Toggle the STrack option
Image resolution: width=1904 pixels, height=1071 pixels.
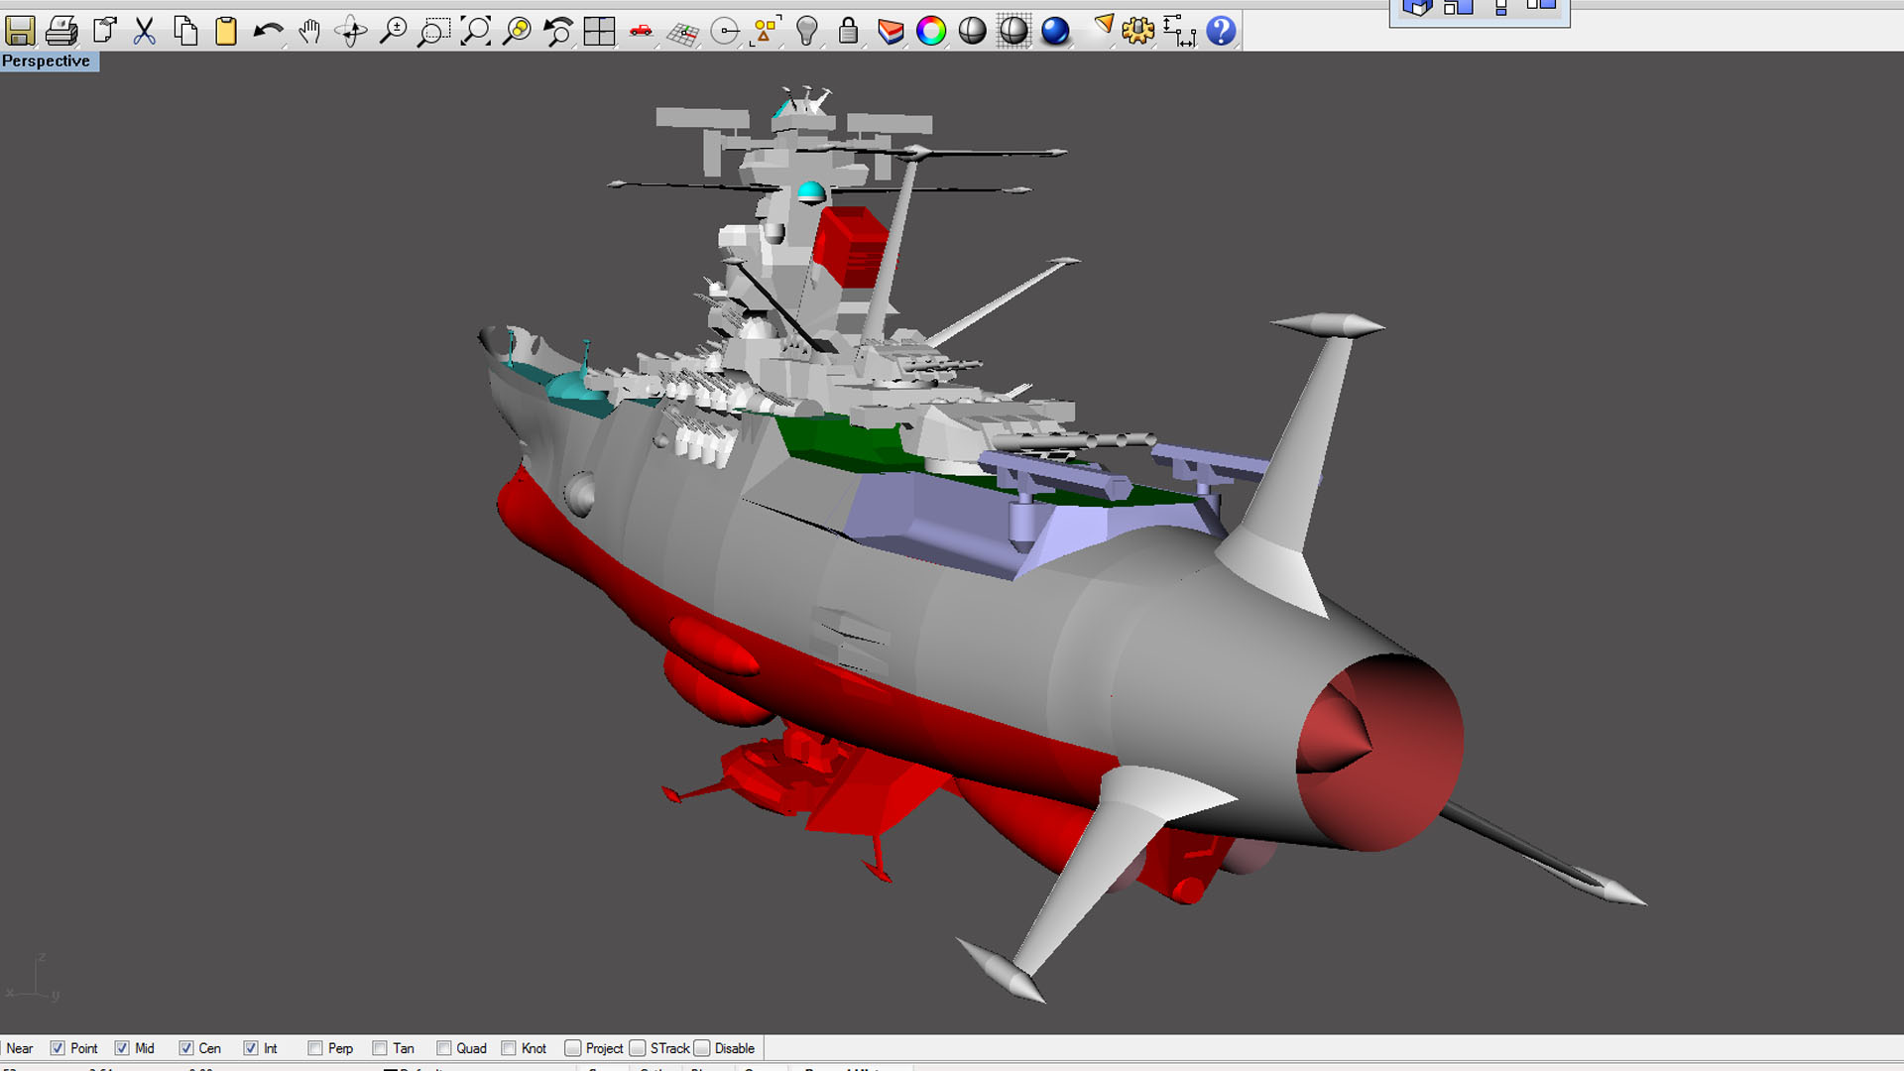tap(638, 1048)
